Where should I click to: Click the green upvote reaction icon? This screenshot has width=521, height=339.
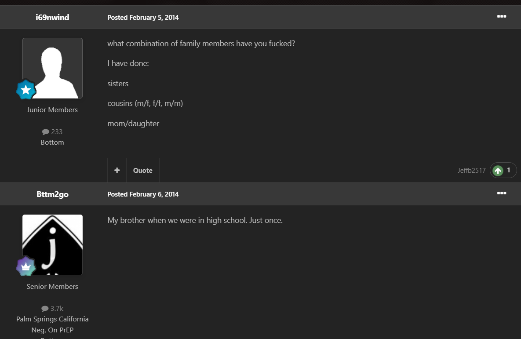(498, 171)
